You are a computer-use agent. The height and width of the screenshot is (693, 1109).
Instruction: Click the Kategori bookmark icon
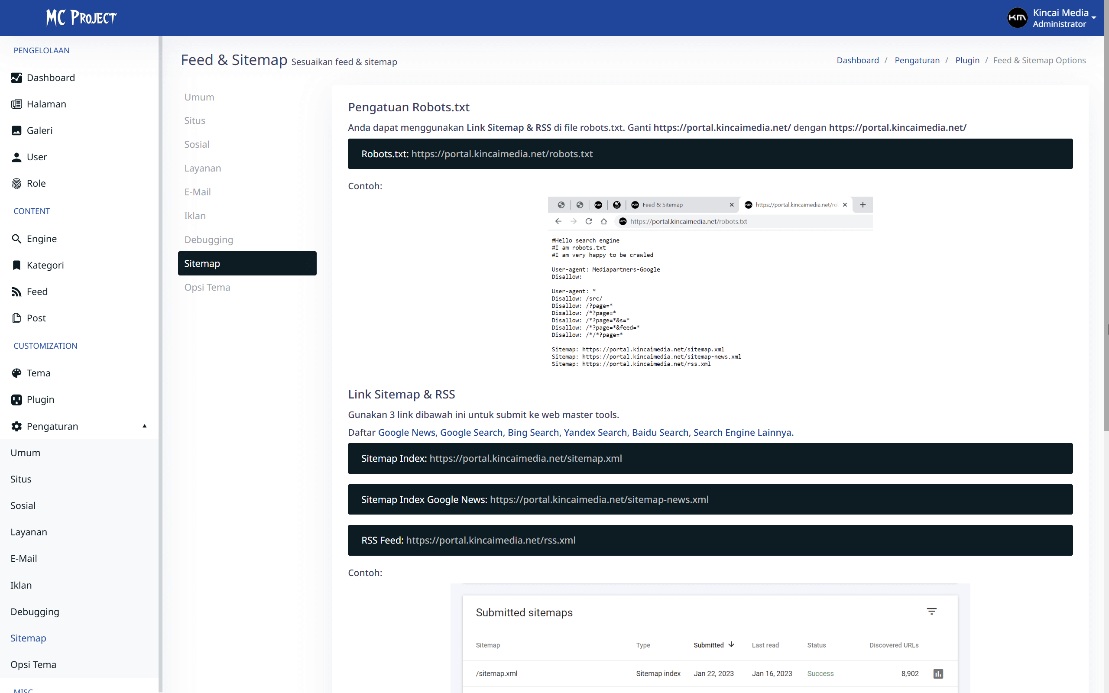point(16,265)
